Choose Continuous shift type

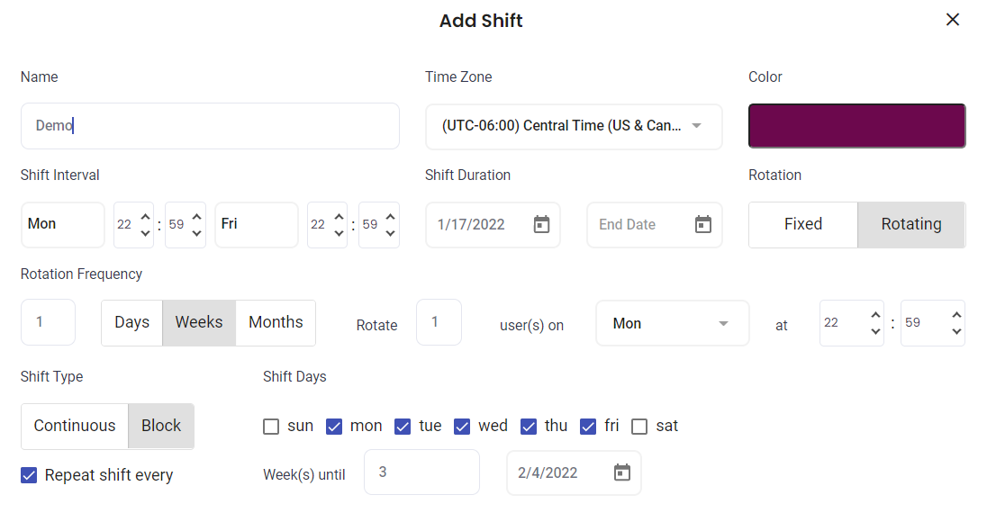pos(74,426)
